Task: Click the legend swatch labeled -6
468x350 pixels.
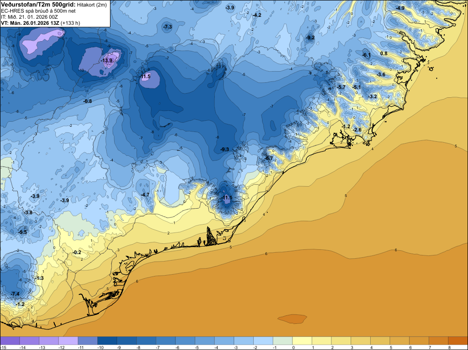Action: pyautogui.click(x=185, y=341)
